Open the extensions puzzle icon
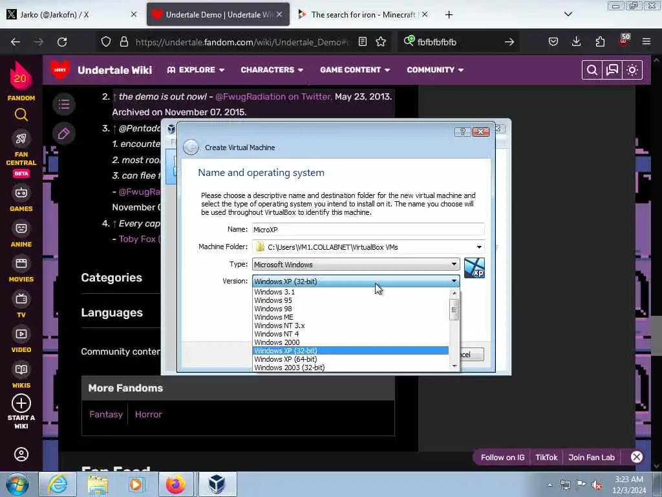662x497 pixels. [600, 42]
